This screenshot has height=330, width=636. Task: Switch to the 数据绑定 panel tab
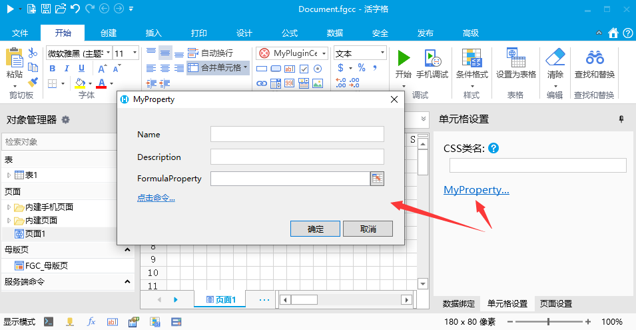pyautogui.click(x=458, y=303)
